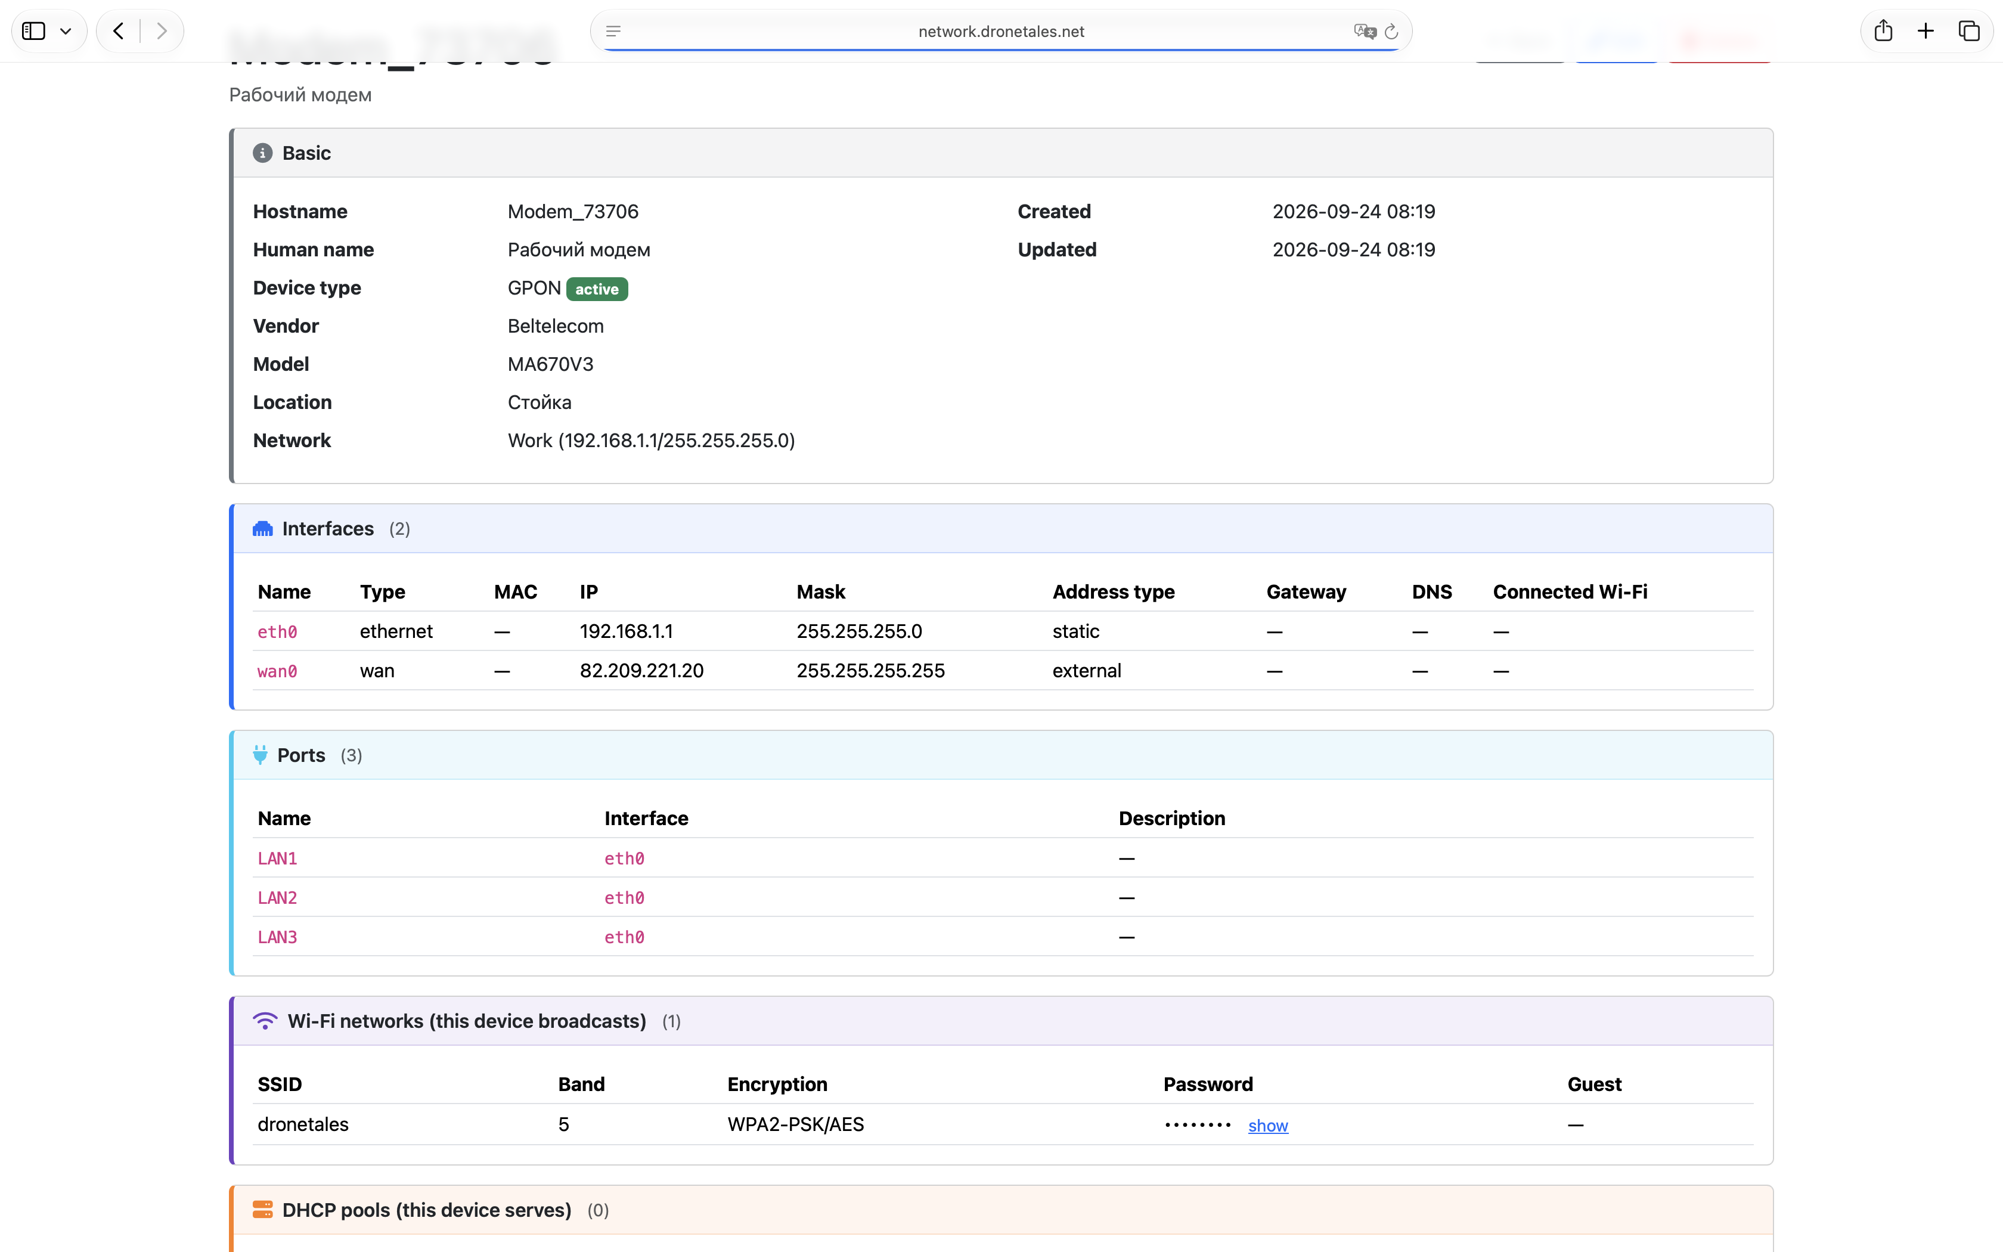Open the page reader menu icon
The height and width of the screenshot is (1252, 2003).
click(613, 32)
